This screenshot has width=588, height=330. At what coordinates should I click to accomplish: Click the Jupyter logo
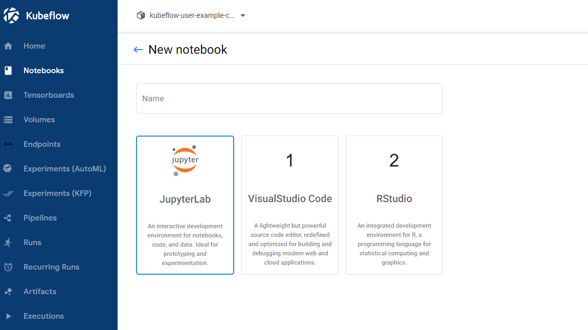click(185, 160)
